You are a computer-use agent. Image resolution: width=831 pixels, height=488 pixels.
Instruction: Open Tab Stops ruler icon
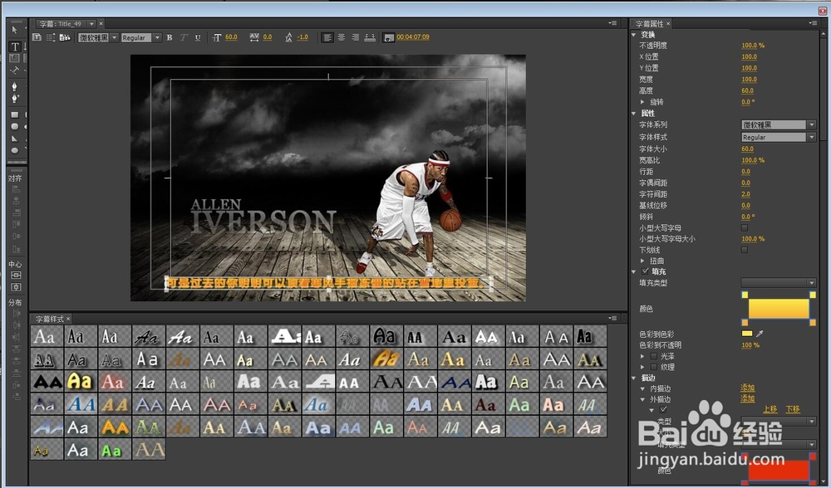tap(370, 37)
